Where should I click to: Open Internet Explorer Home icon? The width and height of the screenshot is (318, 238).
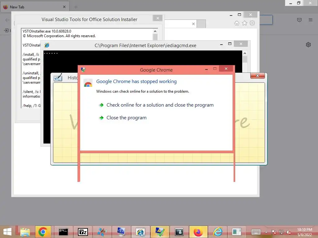237,23
